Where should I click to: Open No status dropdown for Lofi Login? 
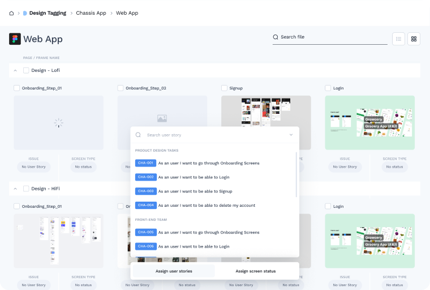pyautogui.click(x=394, y=167)
